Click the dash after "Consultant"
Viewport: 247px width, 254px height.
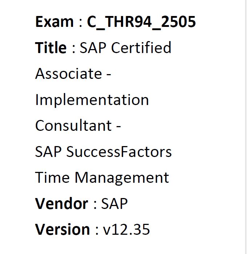click(118, 127)
